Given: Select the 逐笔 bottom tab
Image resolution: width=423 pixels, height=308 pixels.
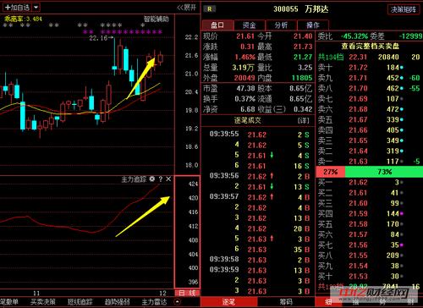Looking at the screenshot, I should (228, 302).
